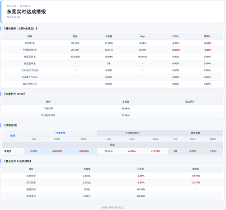226x210 pixels.
Task: Click the 预算消耗 row label
Action: coord(31,189)
